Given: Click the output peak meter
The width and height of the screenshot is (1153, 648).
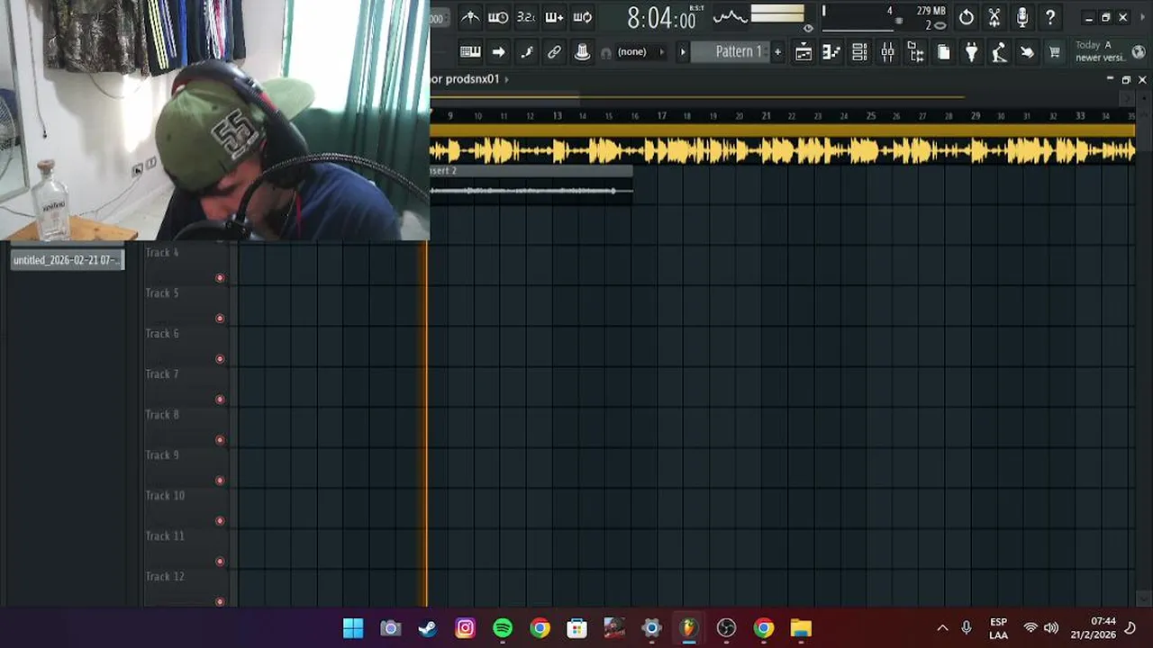Looking at the screenshot, I should click(776, 14).
